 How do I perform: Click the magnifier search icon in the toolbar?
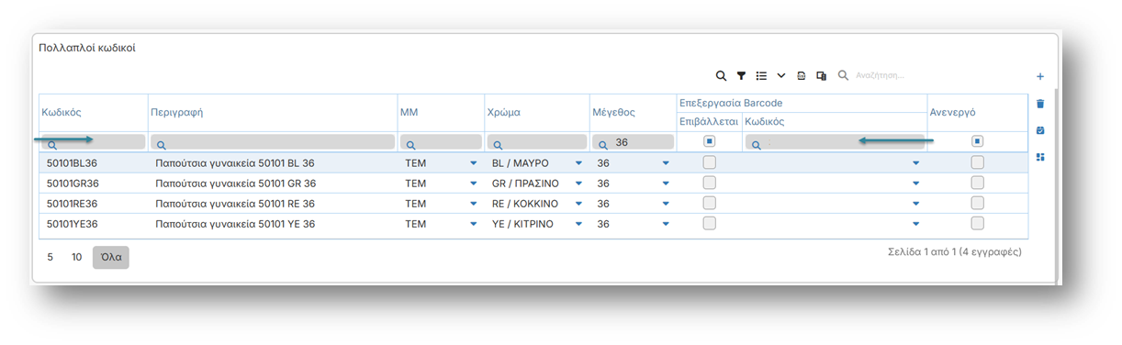coord(721,75)
